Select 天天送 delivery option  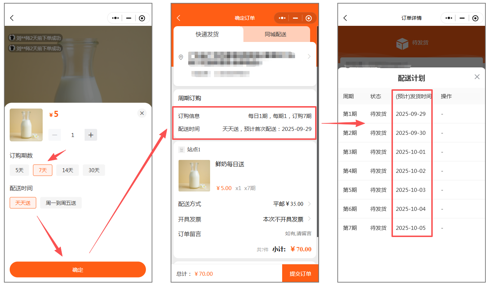coord(23,203)
